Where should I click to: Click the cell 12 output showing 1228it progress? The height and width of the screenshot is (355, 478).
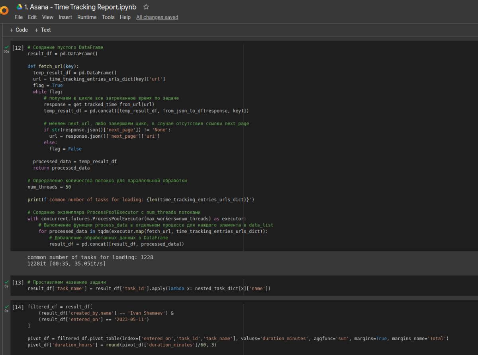click(x=67, y=263)
